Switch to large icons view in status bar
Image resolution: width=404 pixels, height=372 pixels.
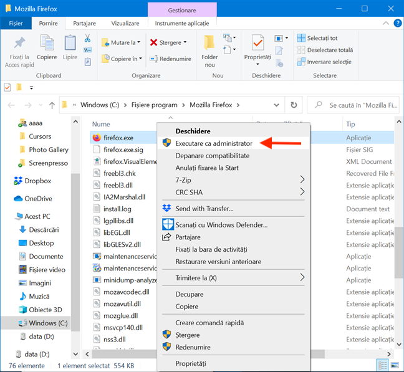coord(395,365)
